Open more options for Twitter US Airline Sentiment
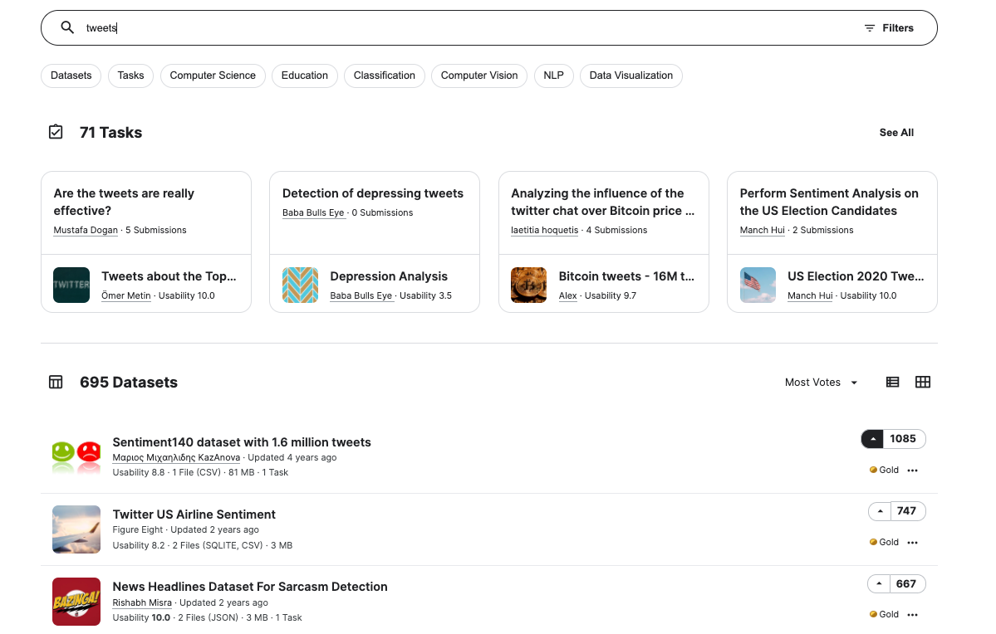The height and width of the screenshot is (634, 996). point(913,543)
